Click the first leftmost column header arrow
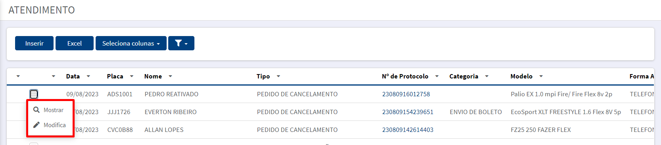661x145 pixels. [x=18, y=76]
